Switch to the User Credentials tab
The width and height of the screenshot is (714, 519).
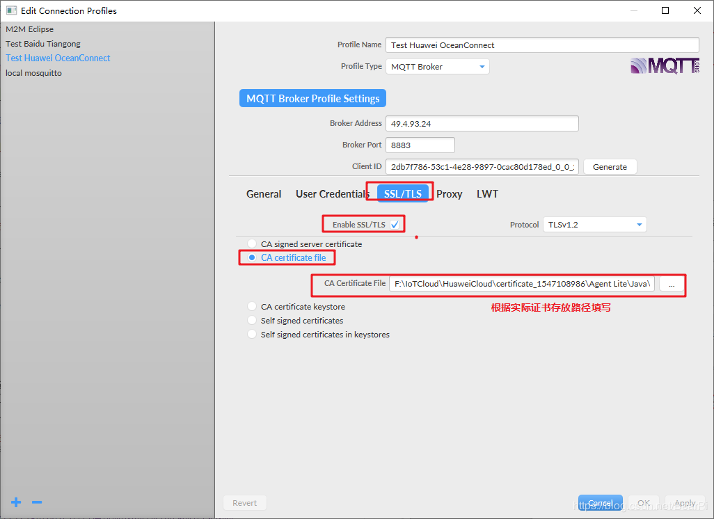(x=333, y=194)
